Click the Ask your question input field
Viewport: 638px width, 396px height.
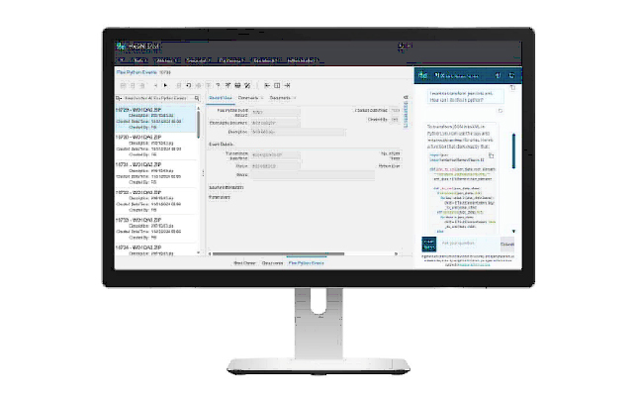pyautogui.click(x=468, y=244)
